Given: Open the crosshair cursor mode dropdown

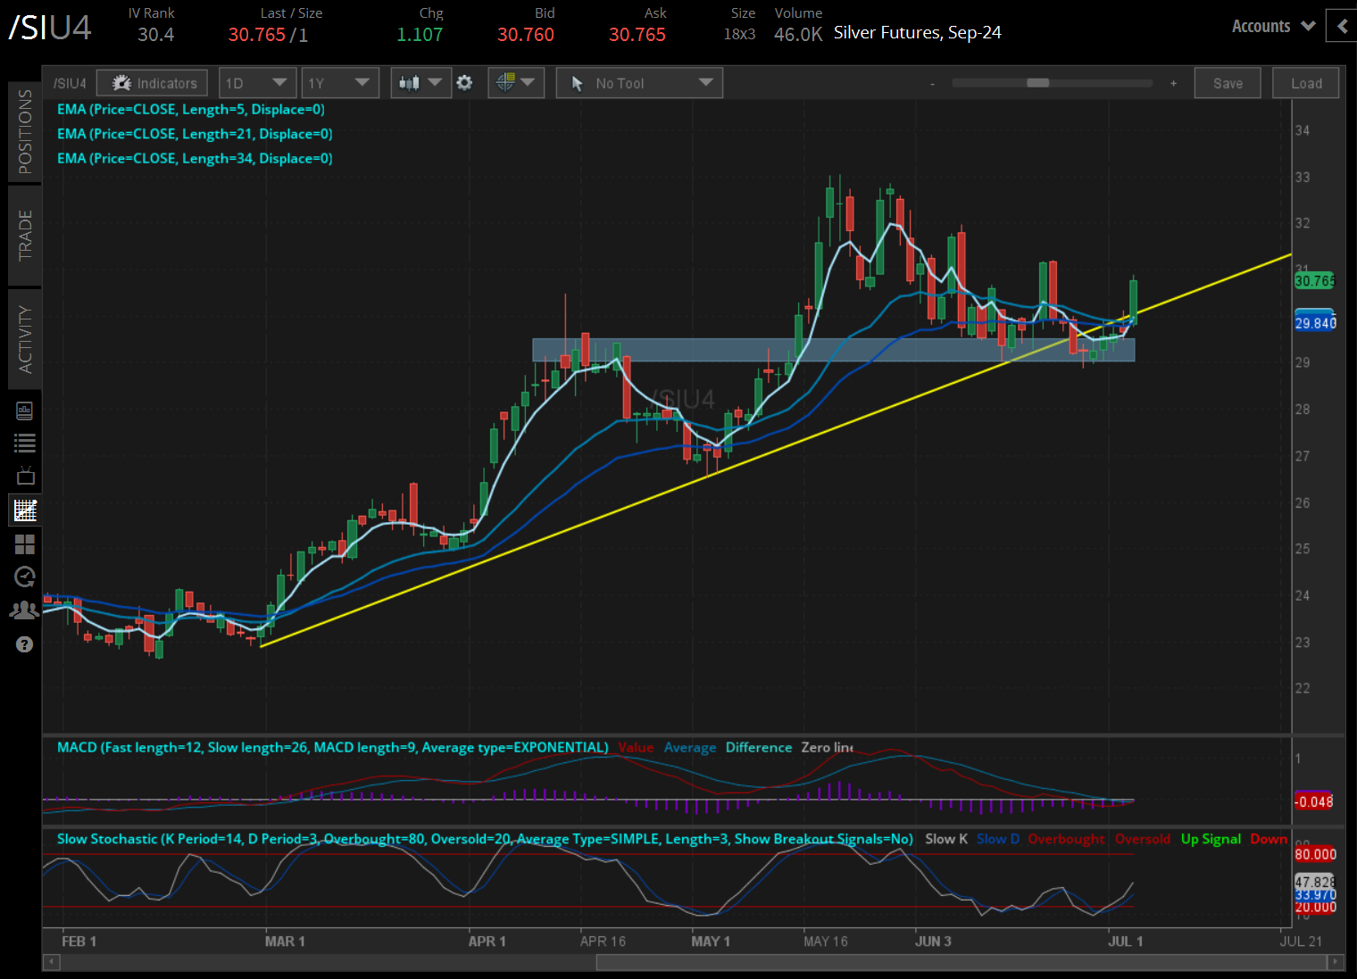Looking at the screenshot, I should click(x=516, y=83).
